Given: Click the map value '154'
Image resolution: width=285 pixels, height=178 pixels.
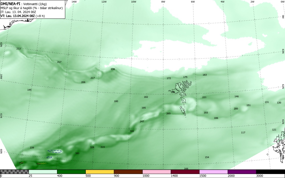Looking at the screenshot, I should [207, 157].
